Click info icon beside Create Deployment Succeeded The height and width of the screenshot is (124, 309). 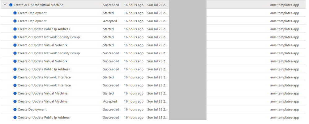(x=15, y=110)
